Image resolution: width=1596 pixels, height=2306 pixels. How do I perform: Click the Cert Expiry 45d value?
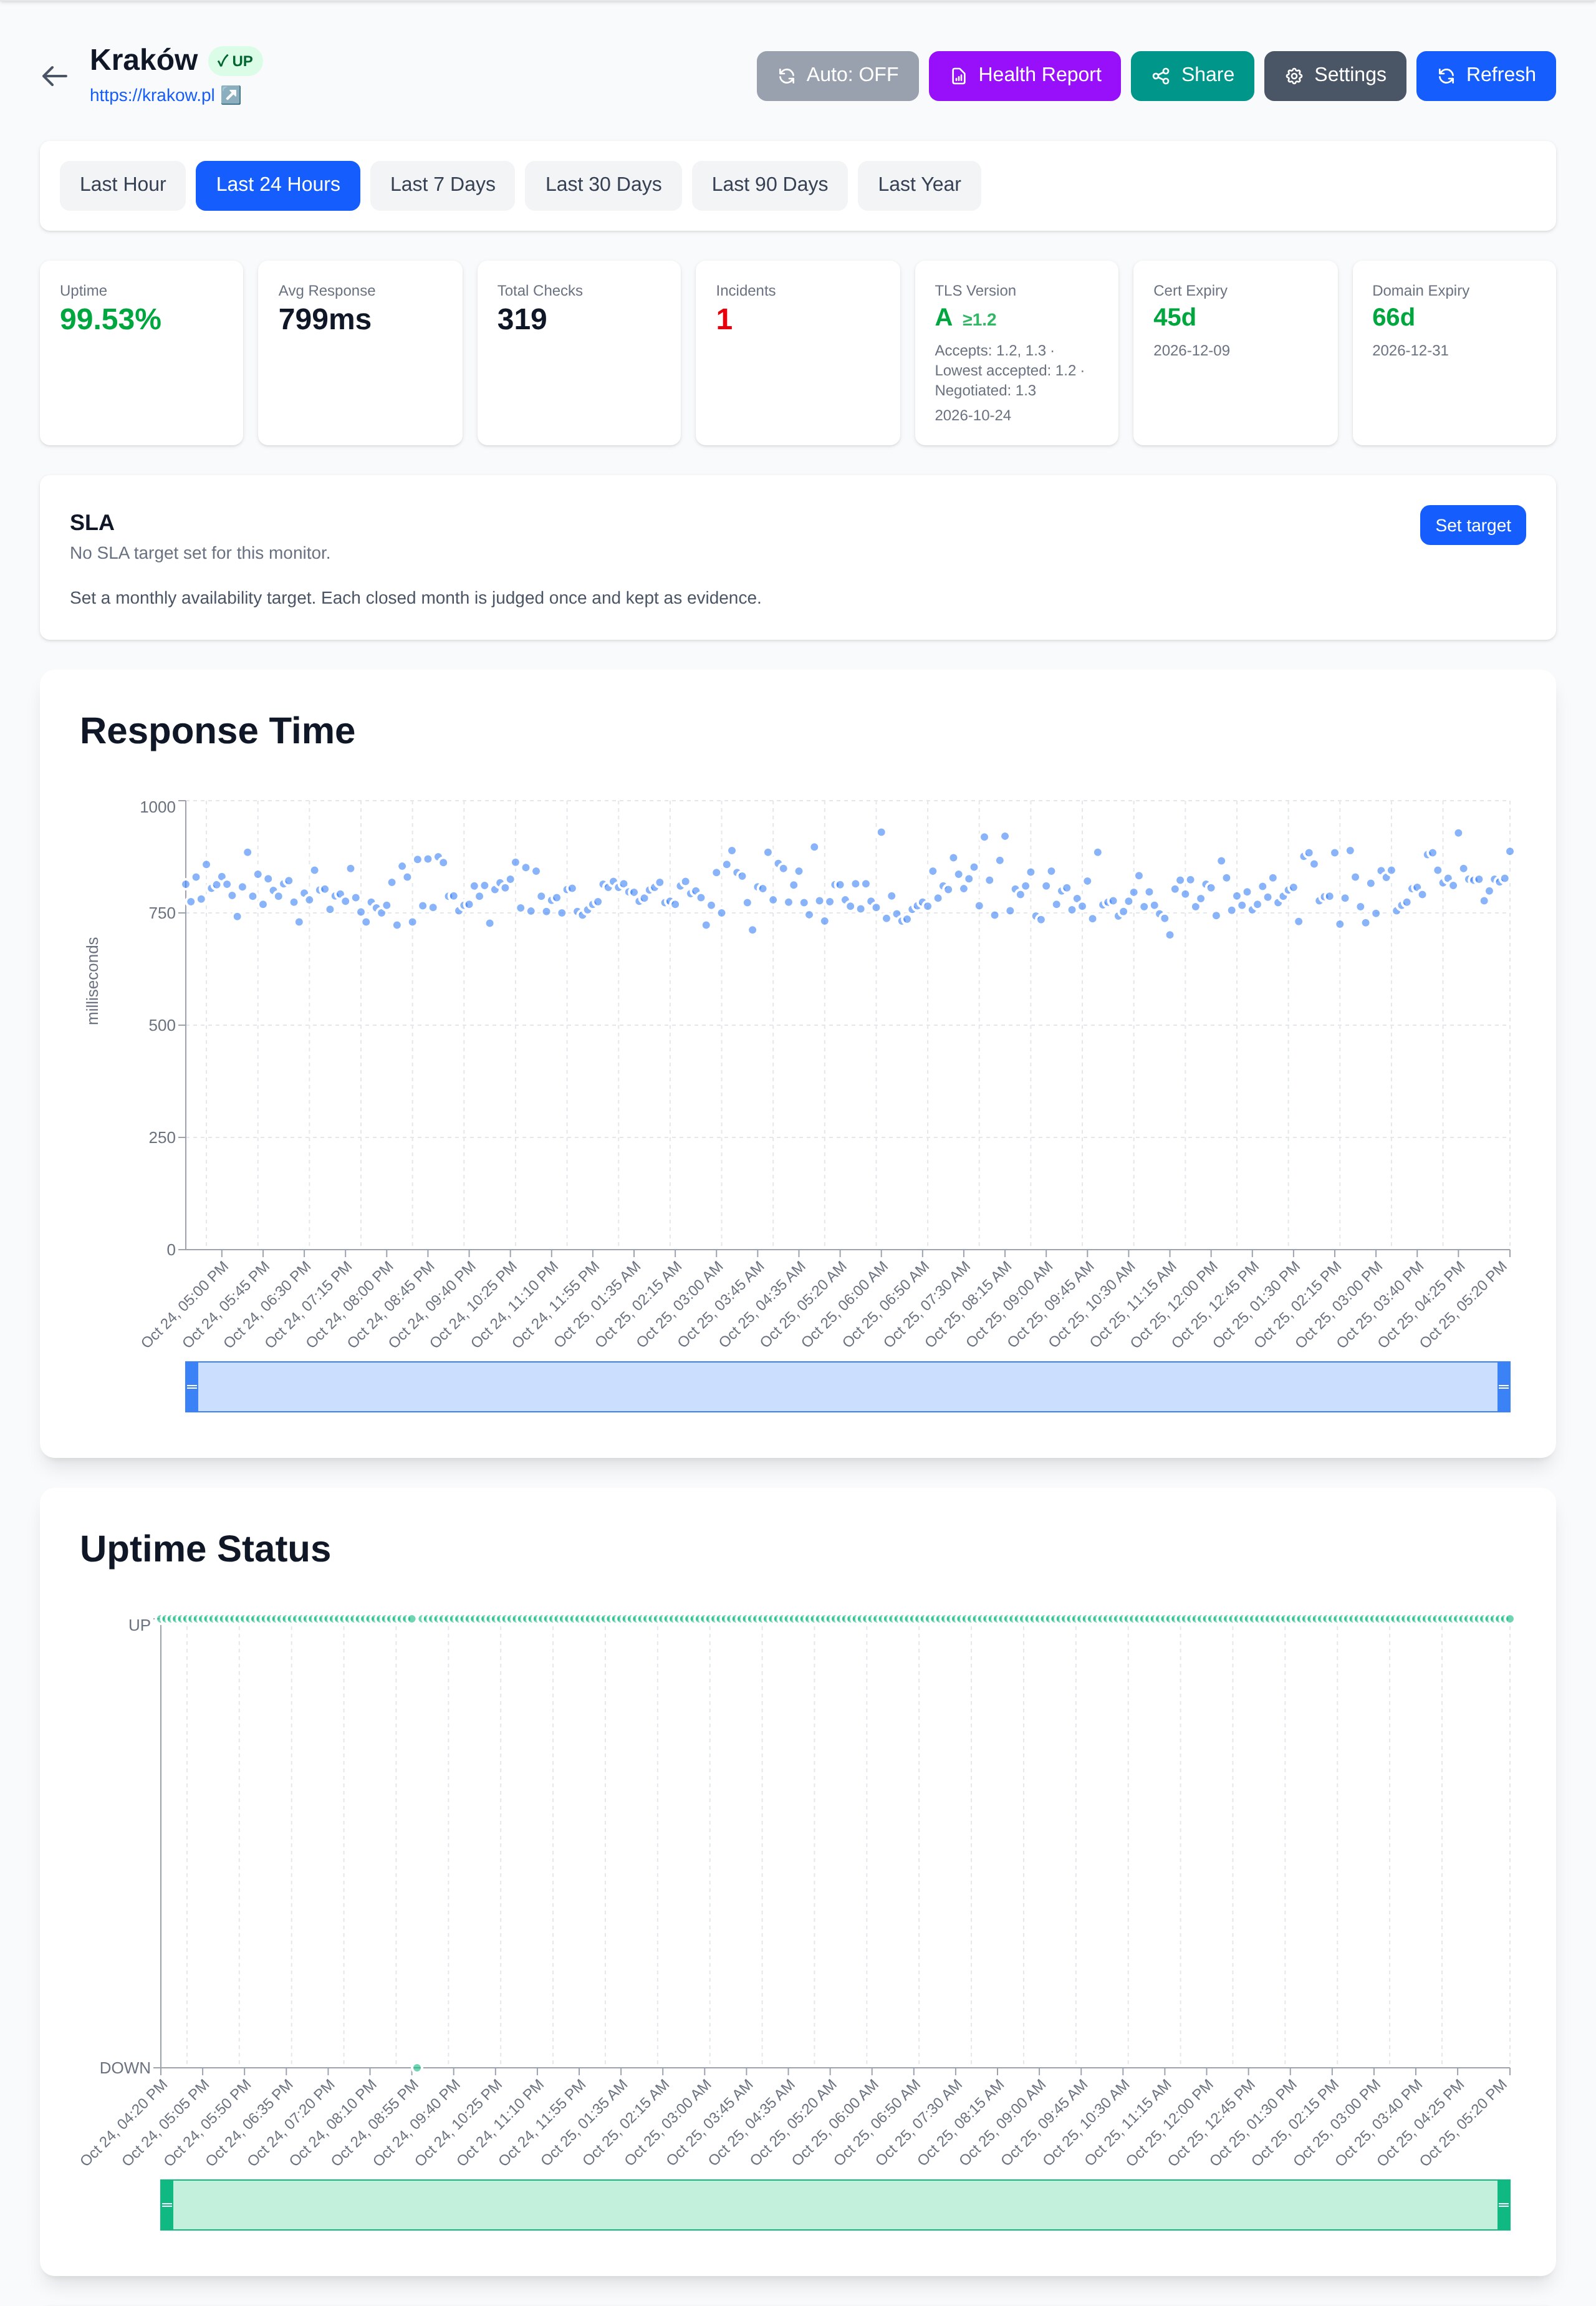1174,317
